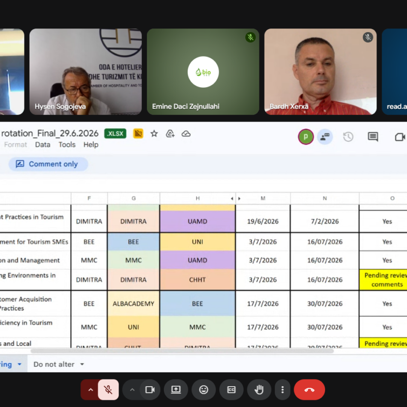
Task: Open the Data menu
Action: point(43,144)
